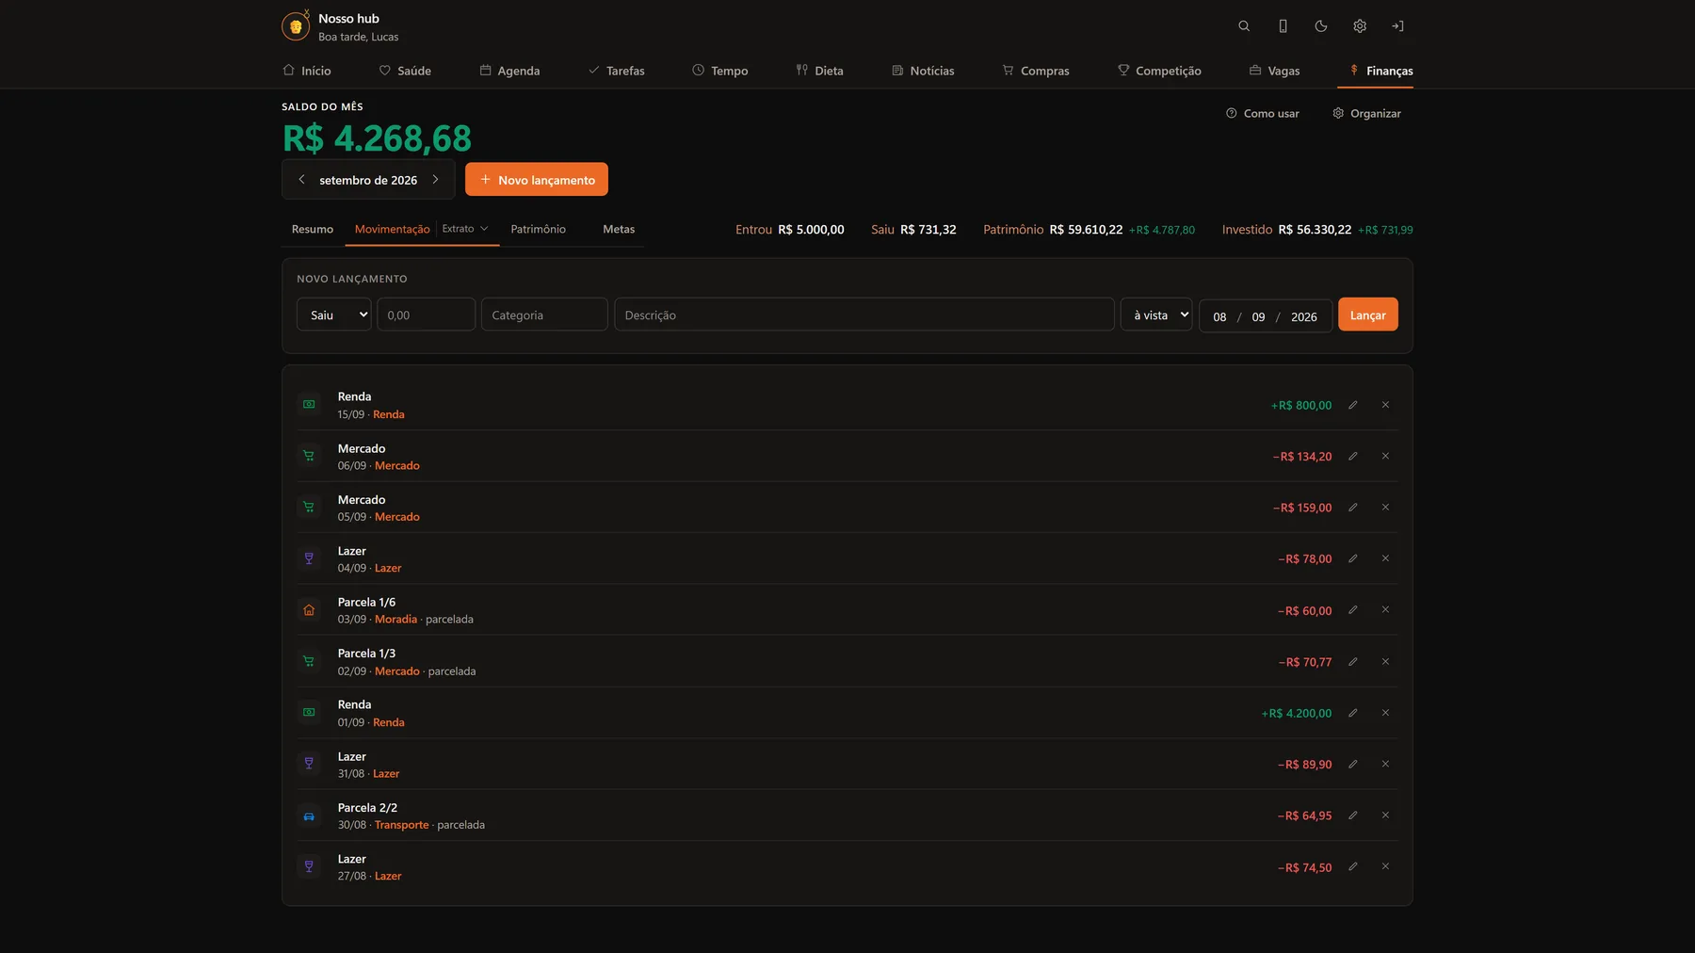
Task: Open the Competição nav tab
Action: [x=1159, y=71]
